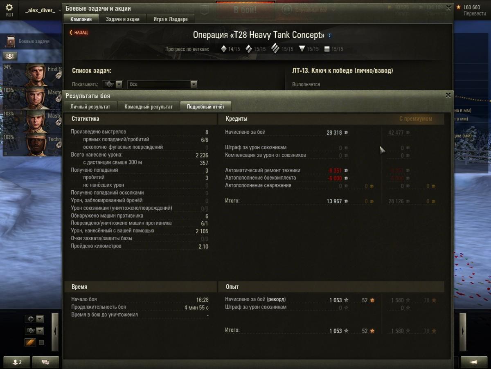Click the SPG square branch icon
Viewport: 491px width, 369px height.
327,49
